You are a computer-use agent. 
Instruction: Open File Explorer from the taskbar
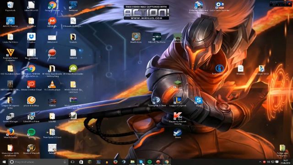[x=132, y=162]
